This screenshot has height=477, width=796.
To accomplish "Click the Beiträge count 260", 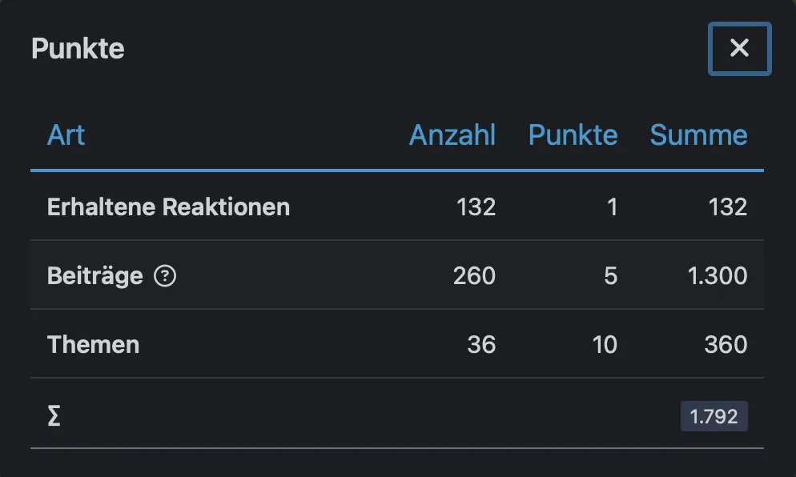I will [474, 276].
